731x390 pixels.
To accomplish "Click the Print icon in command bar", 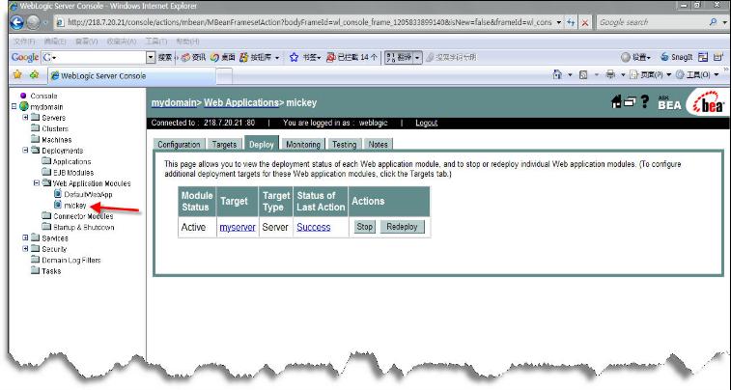I will point(610,74).
